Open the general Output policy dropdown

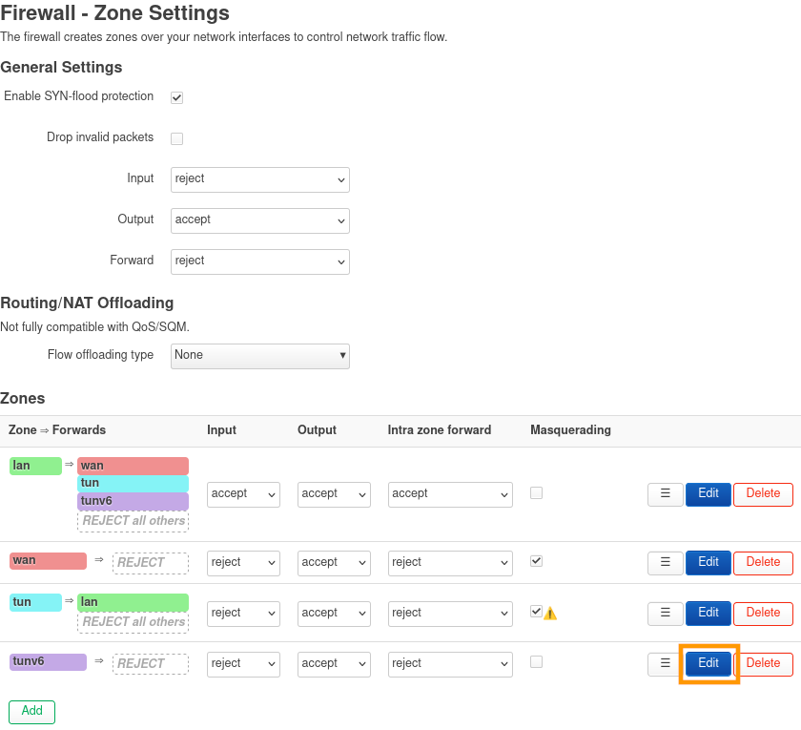click(x=260, y=220)
